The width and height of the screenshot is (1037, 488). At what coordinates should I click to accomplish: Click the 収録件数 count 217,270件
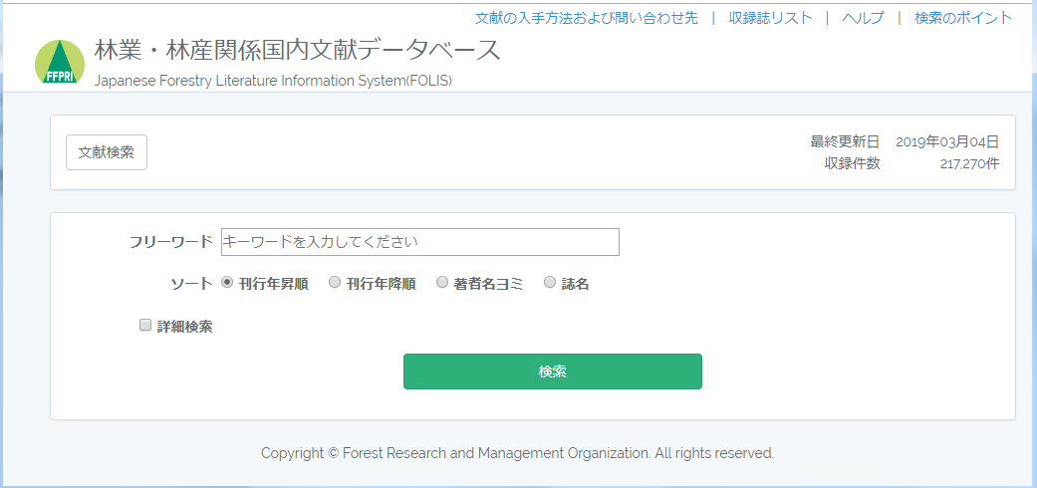pos(969,164)
